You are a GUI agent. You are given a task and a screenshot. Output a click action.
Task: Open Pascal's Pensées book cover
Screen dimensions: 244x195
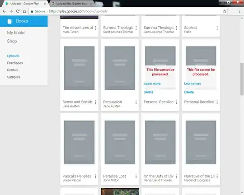(79, 142)
